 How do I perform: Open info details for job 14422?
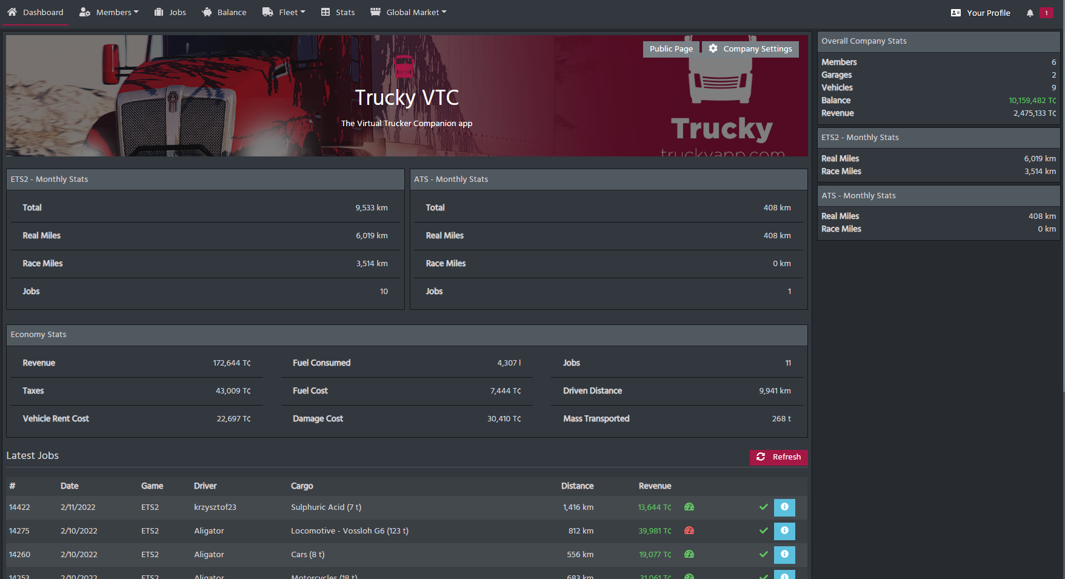784,507
